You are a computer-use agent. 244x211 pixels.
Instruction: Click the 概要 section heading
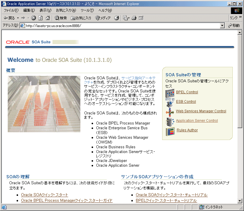[11, 70]
